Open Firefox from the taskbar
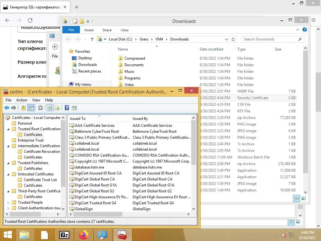 pyautogui.click(x=83, y=235)
